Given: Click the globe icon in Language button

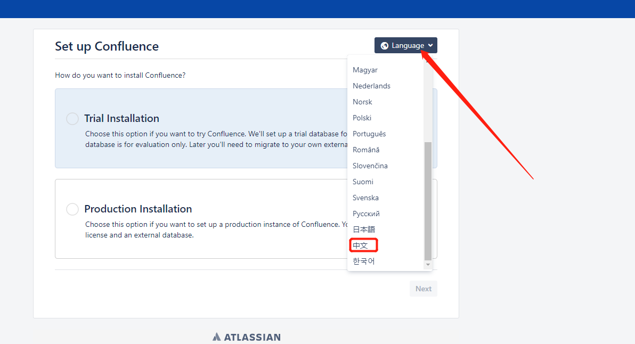Looking at the screenshot, I should click(x=385, y=46).
